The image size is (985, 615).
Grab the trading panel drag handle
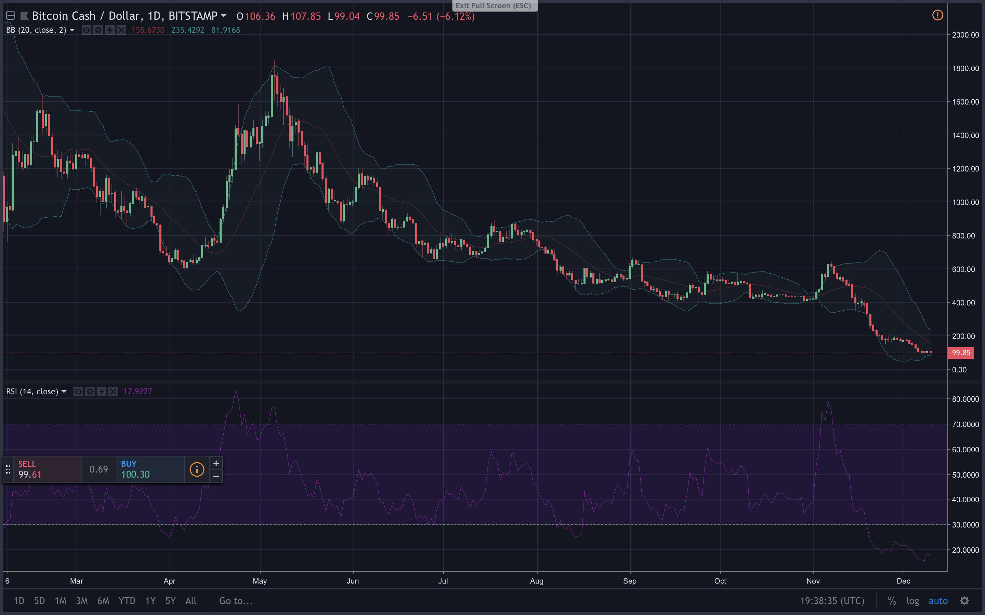pyautogui.click(x=8, y=469)
